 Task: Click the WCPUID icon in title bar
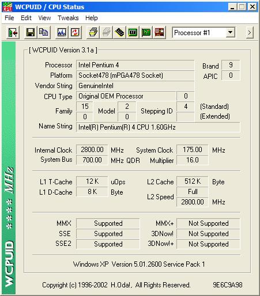(x=7, y=7)
